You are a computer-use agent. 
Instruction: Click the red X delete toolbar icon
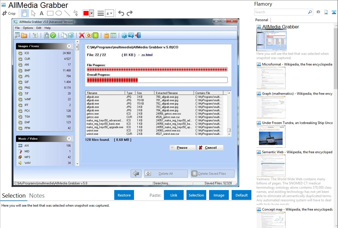point(82,35)
